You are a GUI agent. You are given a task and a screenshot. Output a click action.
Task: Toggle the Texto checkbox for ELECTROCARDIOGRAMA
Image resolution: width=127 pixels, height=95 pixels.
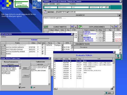[43, 49]
